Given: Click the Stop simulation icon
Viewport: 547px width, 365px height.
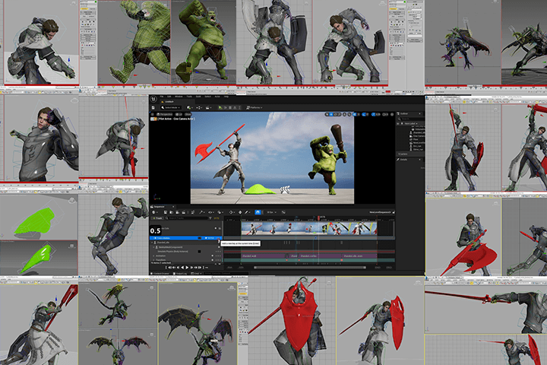Looking at the screenshot, I should 230,107.
